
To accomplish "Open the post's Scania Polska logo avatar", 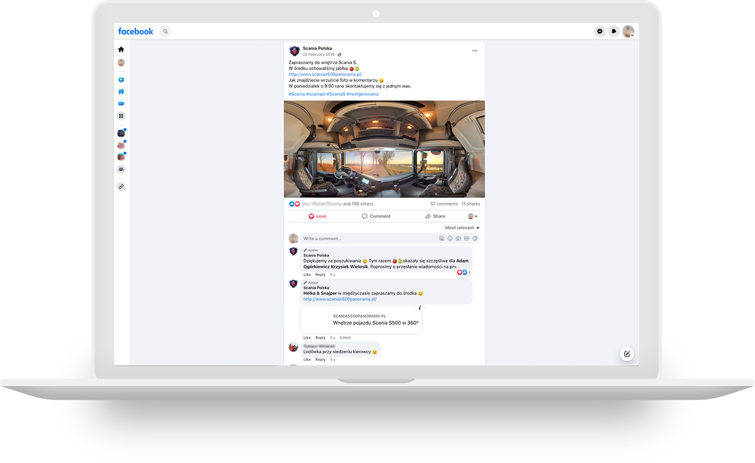I will click(x=294, y=51).
